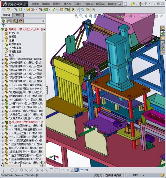Click 在编辑 装配体 in the status bar
Screen dimensions: 166x178
[x=113, y=175]
